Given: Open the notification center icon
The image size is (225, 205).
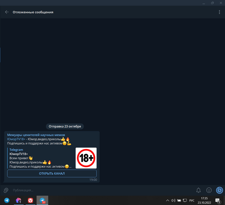Looking at the screenshot, I should [x=218, y=201].
